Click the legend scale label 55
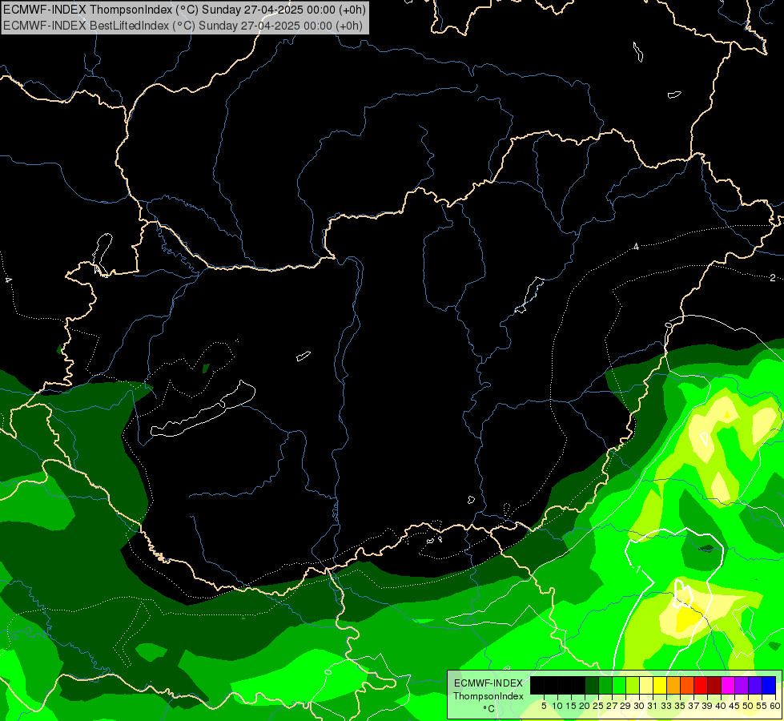The height and width of the screenshot is (721, 784). (x=762, y=706)
